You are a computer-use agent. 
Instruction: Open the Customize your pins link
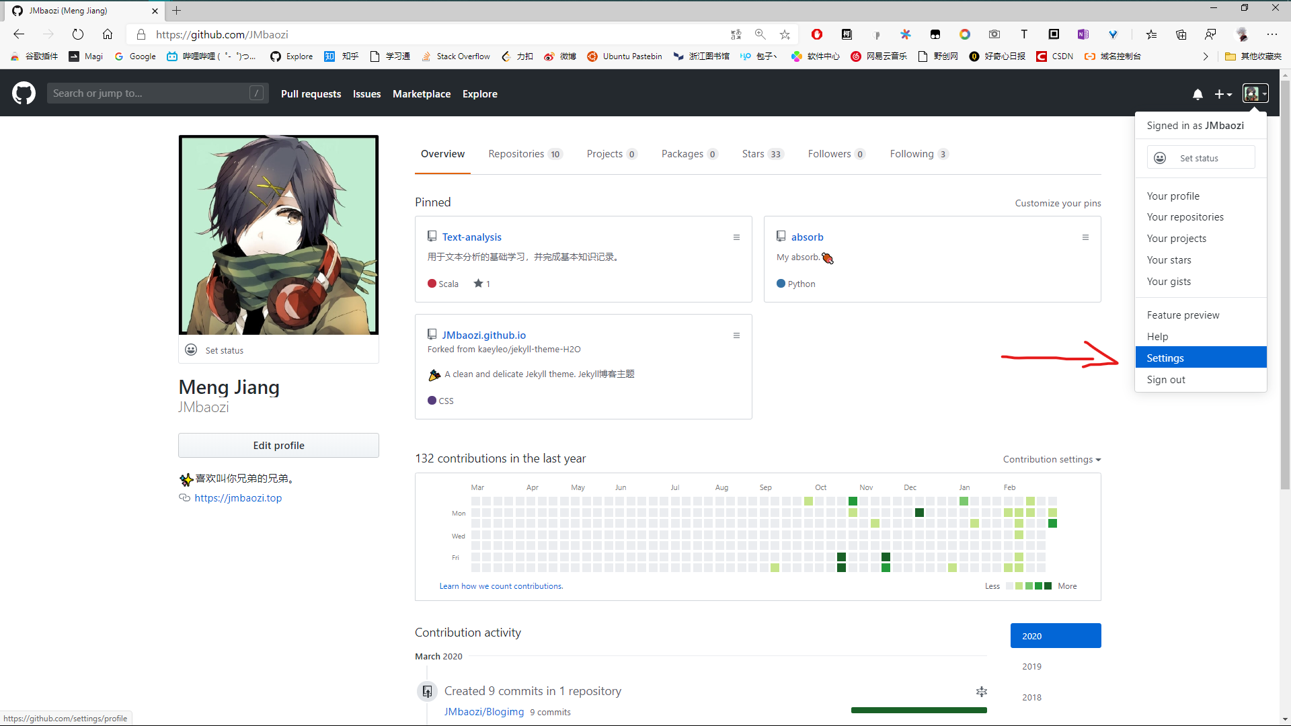pos(1058,203)
